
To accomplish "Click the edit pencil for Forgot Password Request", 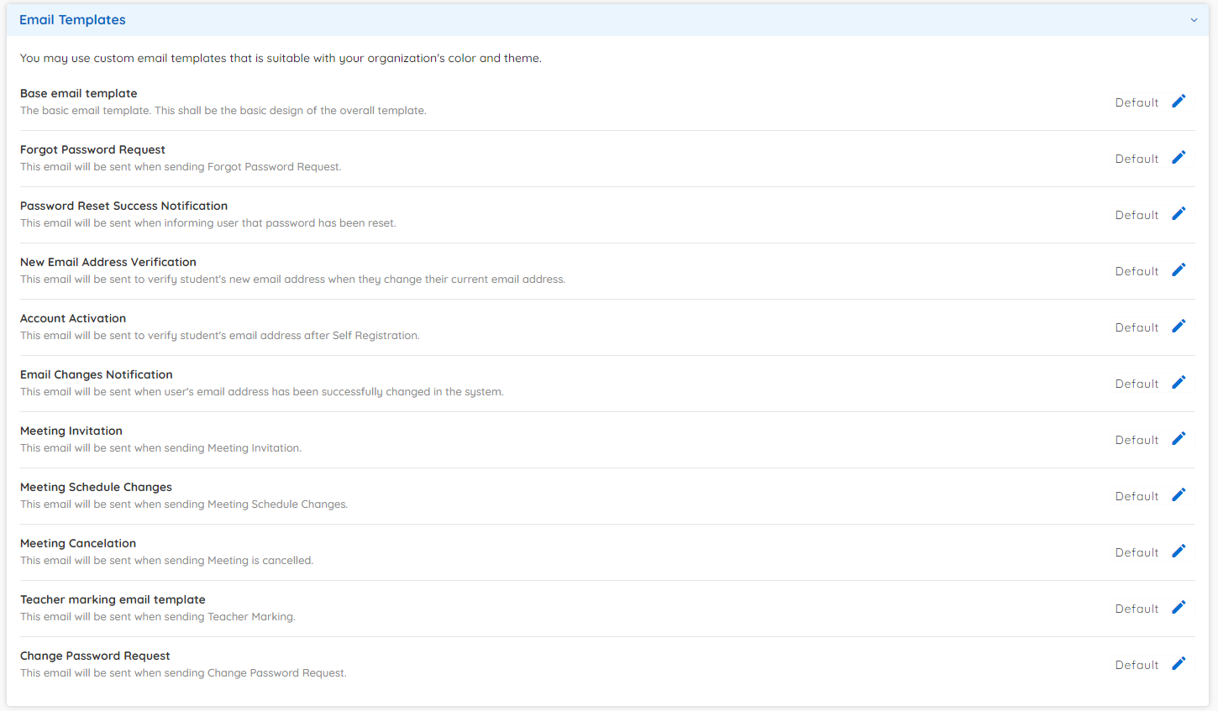I will click(x=1179, y=157).
